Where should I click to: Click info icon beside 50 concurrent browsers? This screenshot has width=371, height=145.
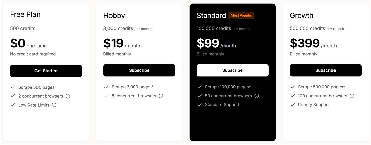(x=257, y=96)
